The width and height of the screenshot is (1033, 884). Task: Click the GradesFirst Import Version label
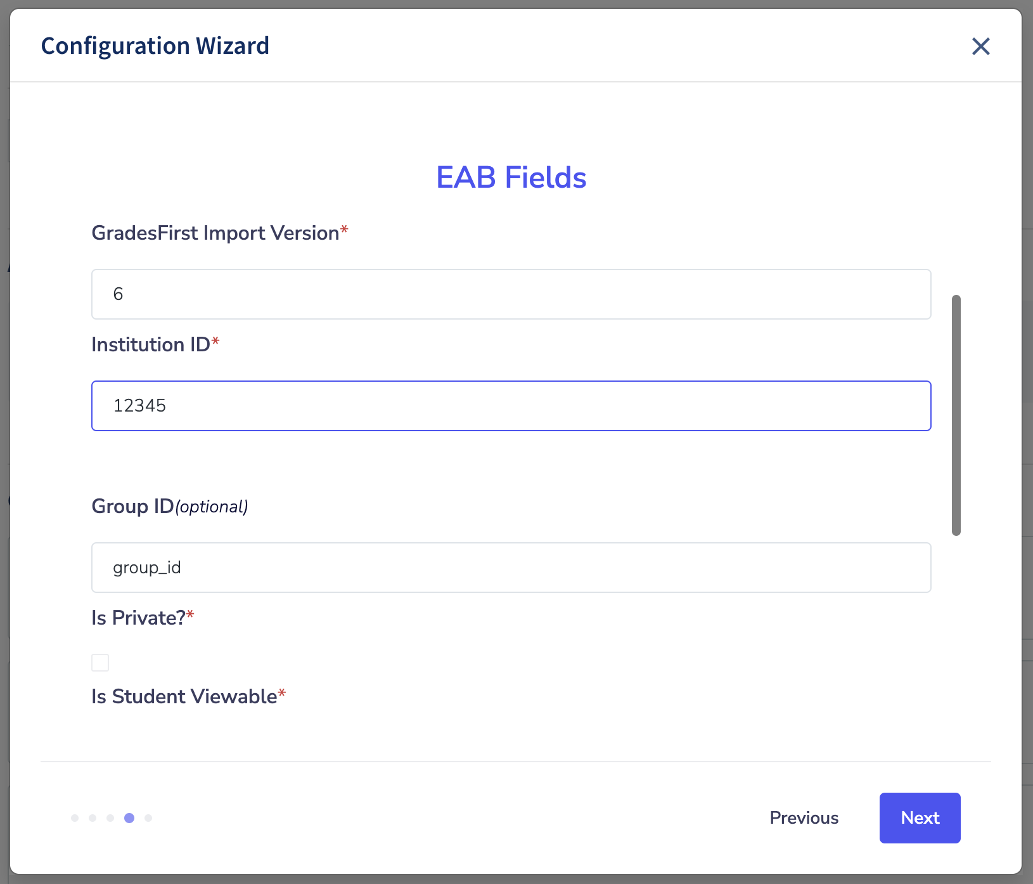tap(215, 233)
